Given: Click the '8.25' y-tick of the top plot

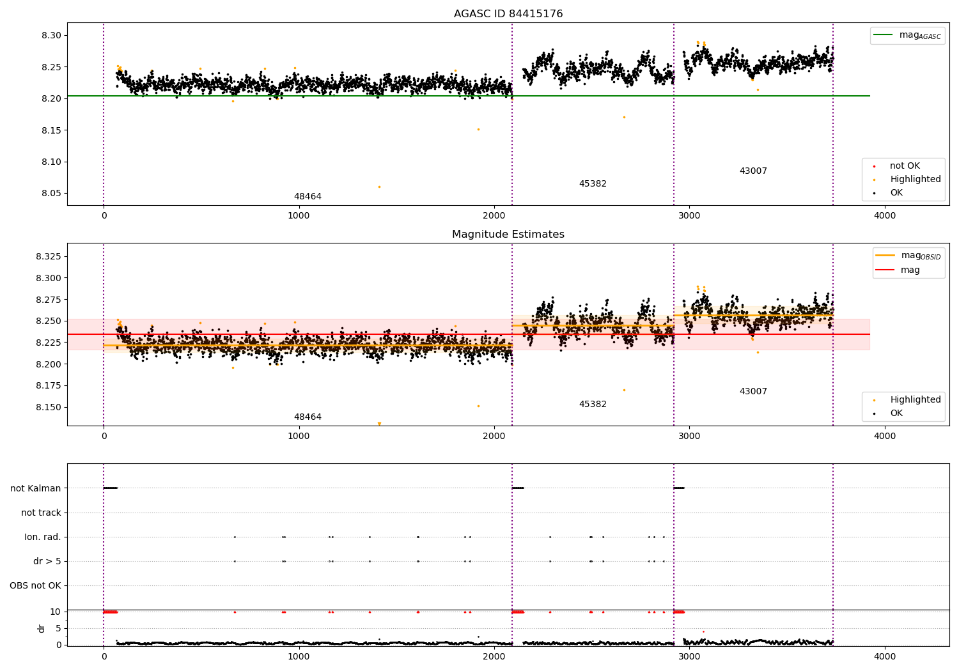Looking at the screenshot, I should (x=51, y=67).
